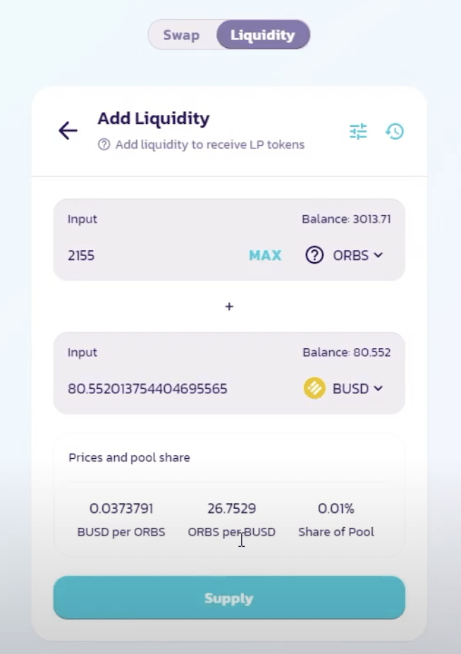Click the MAX button for ORBS
Image resolution: width=461 pixels, height=654 pixels.
265,255
